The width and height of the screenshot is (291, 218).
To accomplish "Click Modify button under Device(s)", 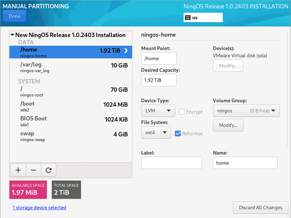I will tap(228, 66).
